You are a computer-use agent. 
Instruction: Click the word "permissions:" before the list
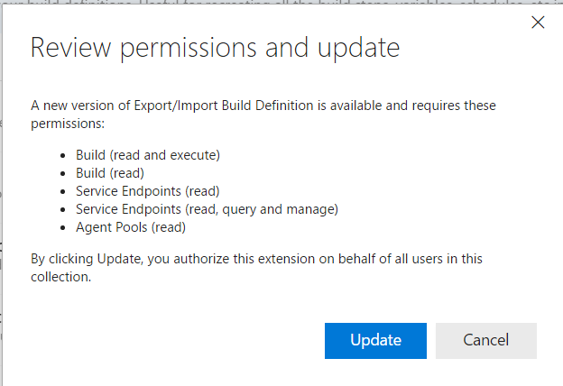(68, 123)
